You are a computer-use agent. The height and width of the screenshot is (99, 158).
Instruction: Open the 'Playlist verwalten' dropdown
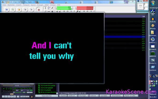point(131,96)
